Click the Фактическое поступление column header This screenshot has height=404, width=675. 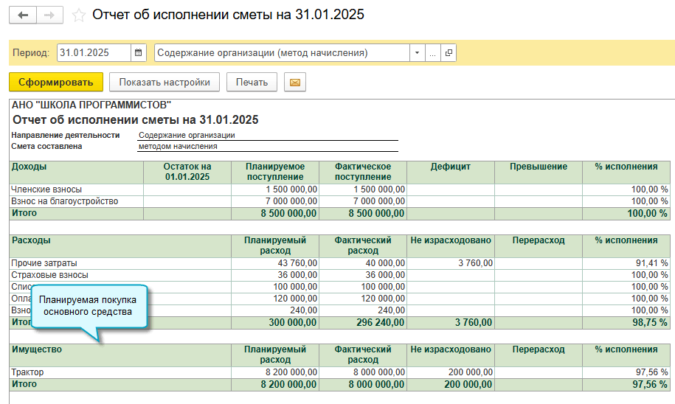pyautogui.click(x=363, y=172)
